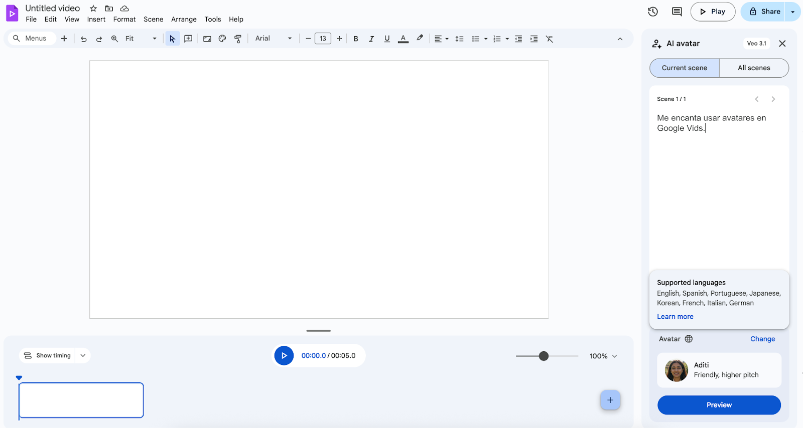803x428 pixels.
Task: Click the undo arrow in toolbar
Action: click(84, 39)
